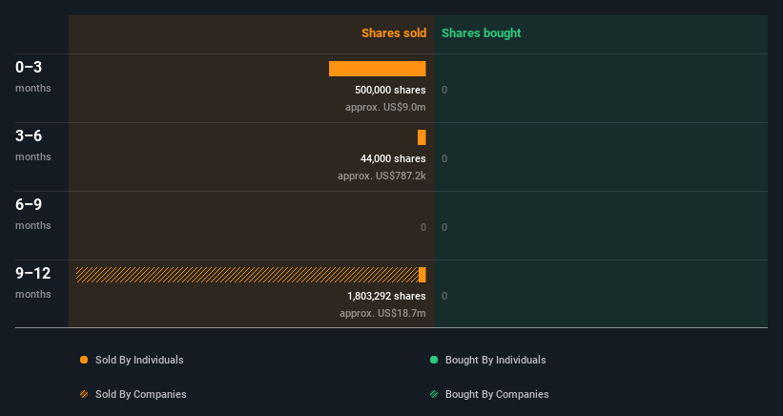Select the approx. US$9.0m text

click(385, 107)
